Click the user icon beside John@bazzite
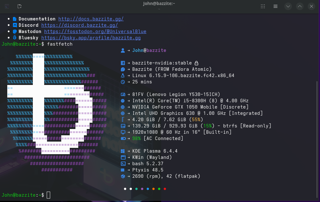 click(123, 50)
